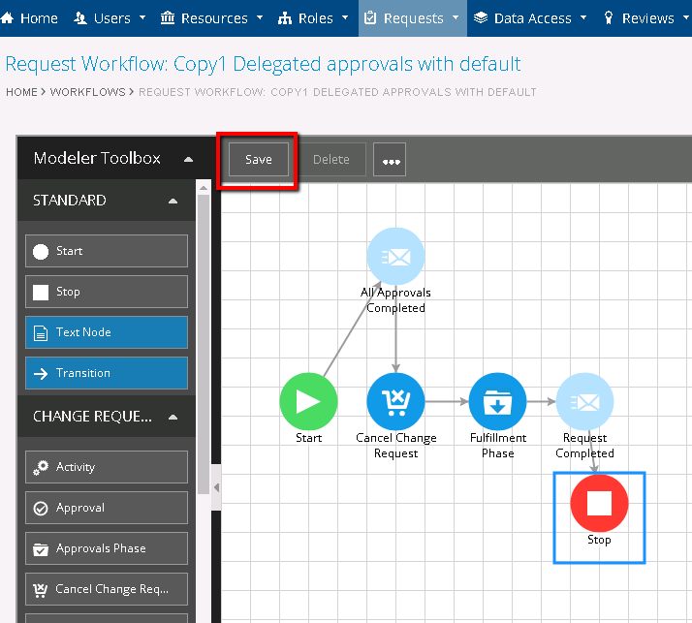Click the toolbox vertical scrollbar
Image resolution: width=692 pixels, height=623 pixels.
204,339
